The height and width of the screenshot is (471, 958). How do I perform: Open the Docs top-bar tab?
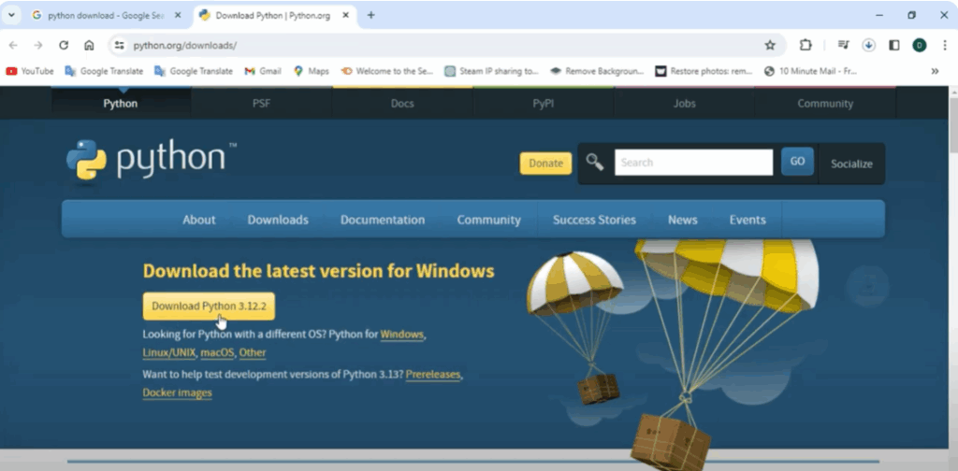click(402, 103)
